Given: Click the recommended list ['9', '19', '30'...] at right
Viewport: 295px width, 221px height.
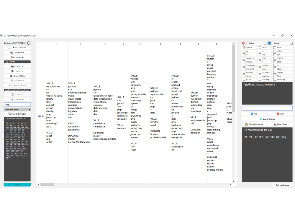Looking at the screenshot, I should pos(265,137).
